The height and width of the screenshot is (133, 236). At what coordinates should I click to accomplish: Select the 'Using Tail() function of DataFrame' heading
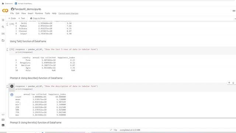click(x=28, y=41)
